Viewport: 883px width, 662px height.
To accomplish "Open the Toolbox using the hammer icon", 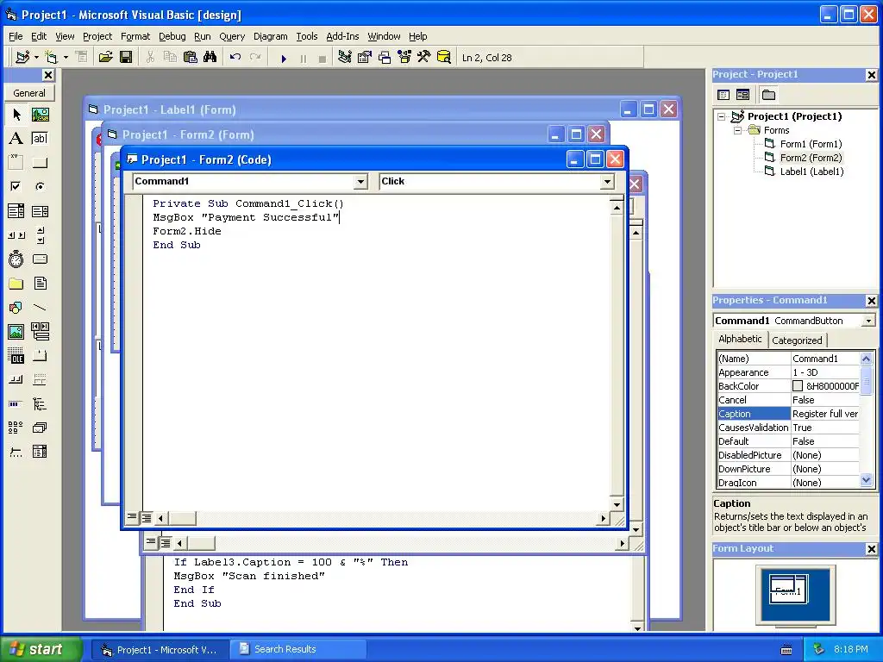I will point(424,57).
